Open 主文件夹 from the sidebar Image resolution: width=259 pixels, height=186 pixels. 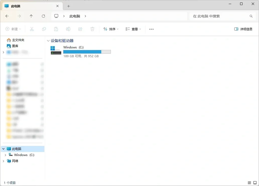click(18, 40)
